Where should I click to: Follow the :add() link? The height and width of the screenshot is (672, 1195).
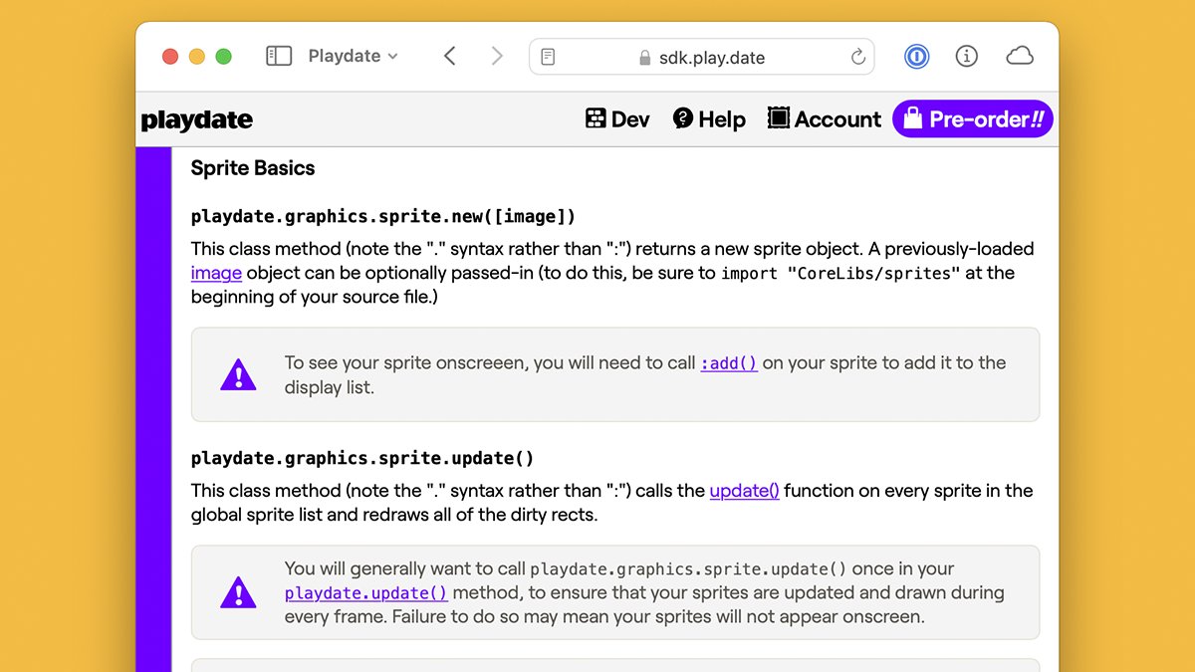tap(729, 363)
